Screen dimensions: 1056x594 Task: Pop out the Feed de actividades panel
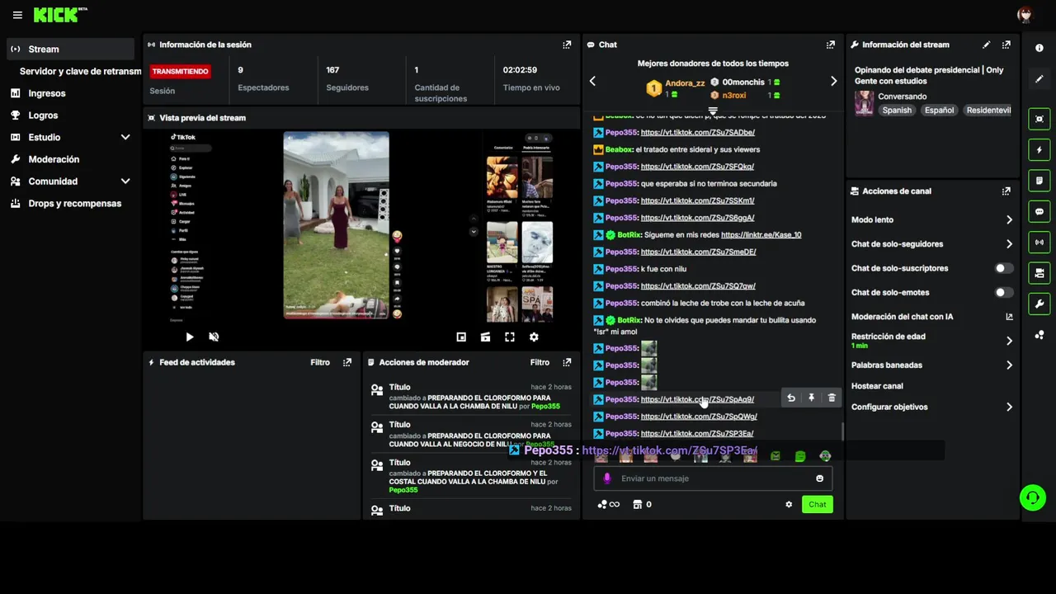pyautogui.click(x=347, y=362)
